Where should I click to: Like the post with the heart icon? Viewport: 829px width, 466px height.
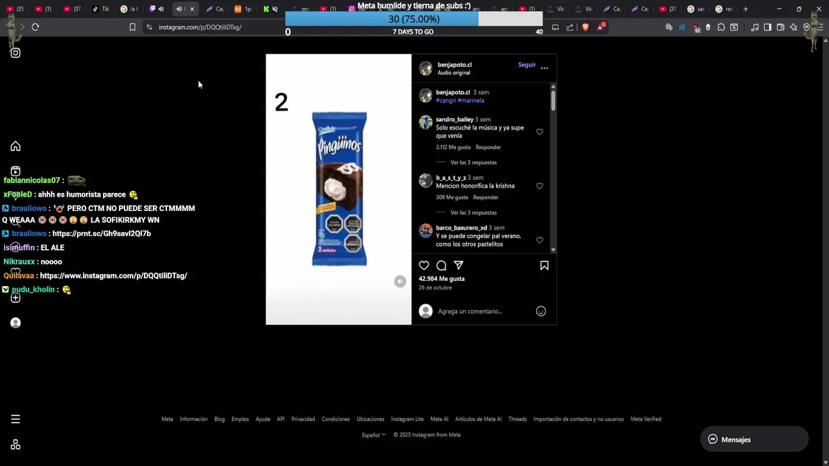tap(424, 265)
